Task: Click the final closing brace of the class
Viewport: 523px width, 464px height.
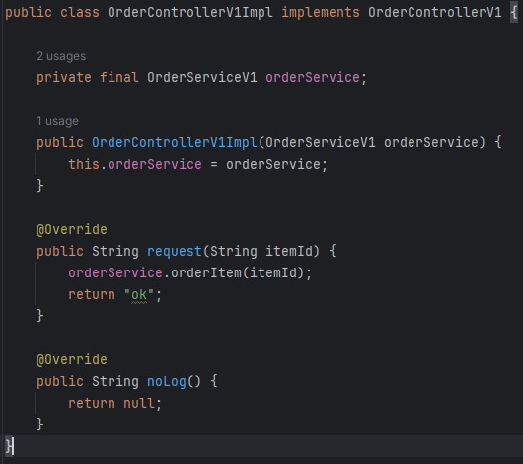Action: (x=8, y=446)
